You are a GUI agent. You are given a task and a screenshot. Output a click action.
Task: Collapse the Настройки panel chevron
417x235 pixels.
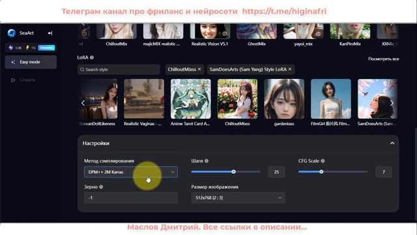(x=392, y=144)
